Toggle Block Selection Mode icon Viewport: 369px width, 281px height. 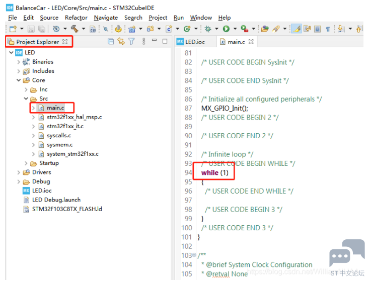[317, 29]
